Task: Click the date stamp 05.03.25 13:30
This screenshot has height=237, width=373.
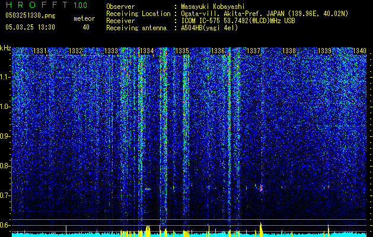Action: coord(30,27)
